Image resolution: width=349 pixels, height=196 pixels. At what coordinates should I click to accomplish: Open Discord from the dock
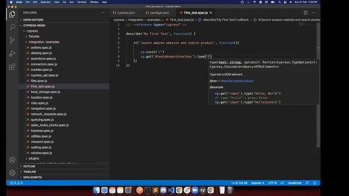click(x=163, y=190)
